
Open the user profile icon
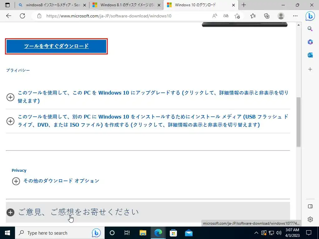coord(281,16)
